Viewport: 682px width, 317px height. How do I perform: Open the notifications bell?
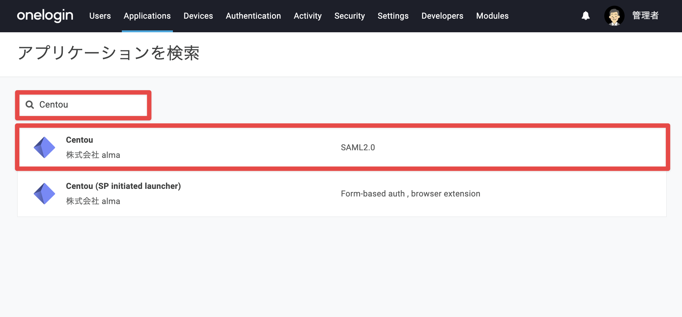[586, 16]
